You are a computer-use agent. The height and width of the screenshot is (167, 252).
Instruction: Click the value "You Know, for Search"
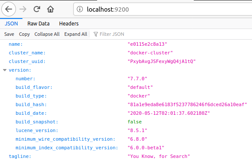point(159,156)
